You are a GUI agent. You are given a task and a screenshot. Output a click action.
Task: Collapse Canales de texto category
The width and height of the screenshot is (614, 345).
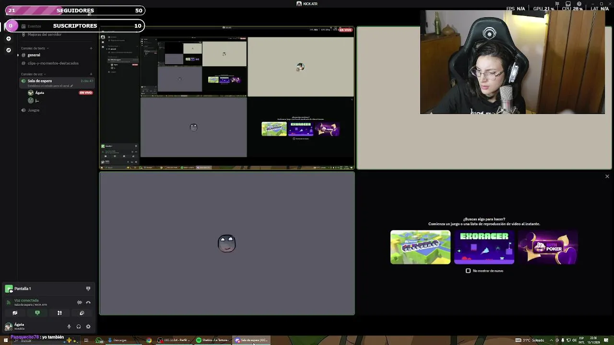[33, 48]
